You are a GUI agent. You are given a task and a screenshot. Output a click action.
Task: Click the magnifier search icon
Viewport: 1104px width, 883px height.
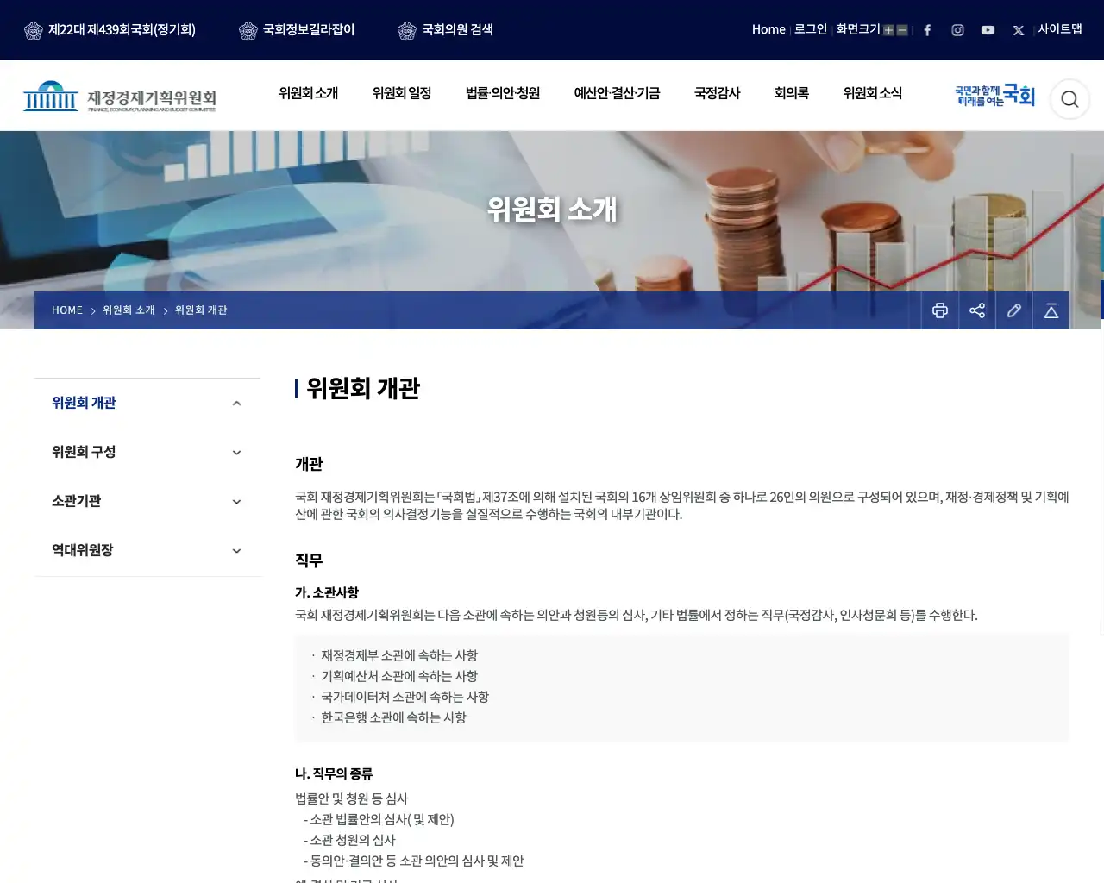(x=1069, y=99)
